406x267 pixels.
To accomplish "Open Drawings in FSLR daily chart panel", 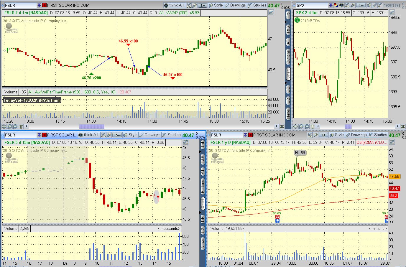I will [356, 135].
